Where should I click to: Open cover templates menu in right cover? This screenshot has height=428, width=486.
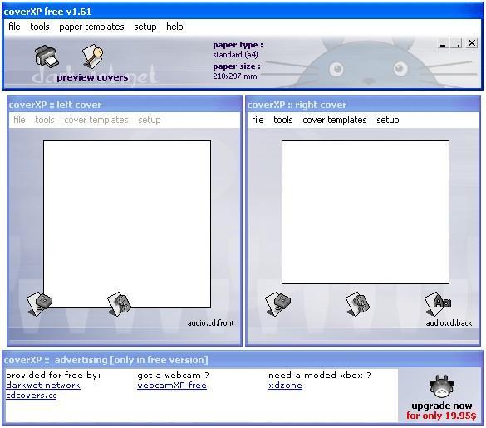(335, 120)
